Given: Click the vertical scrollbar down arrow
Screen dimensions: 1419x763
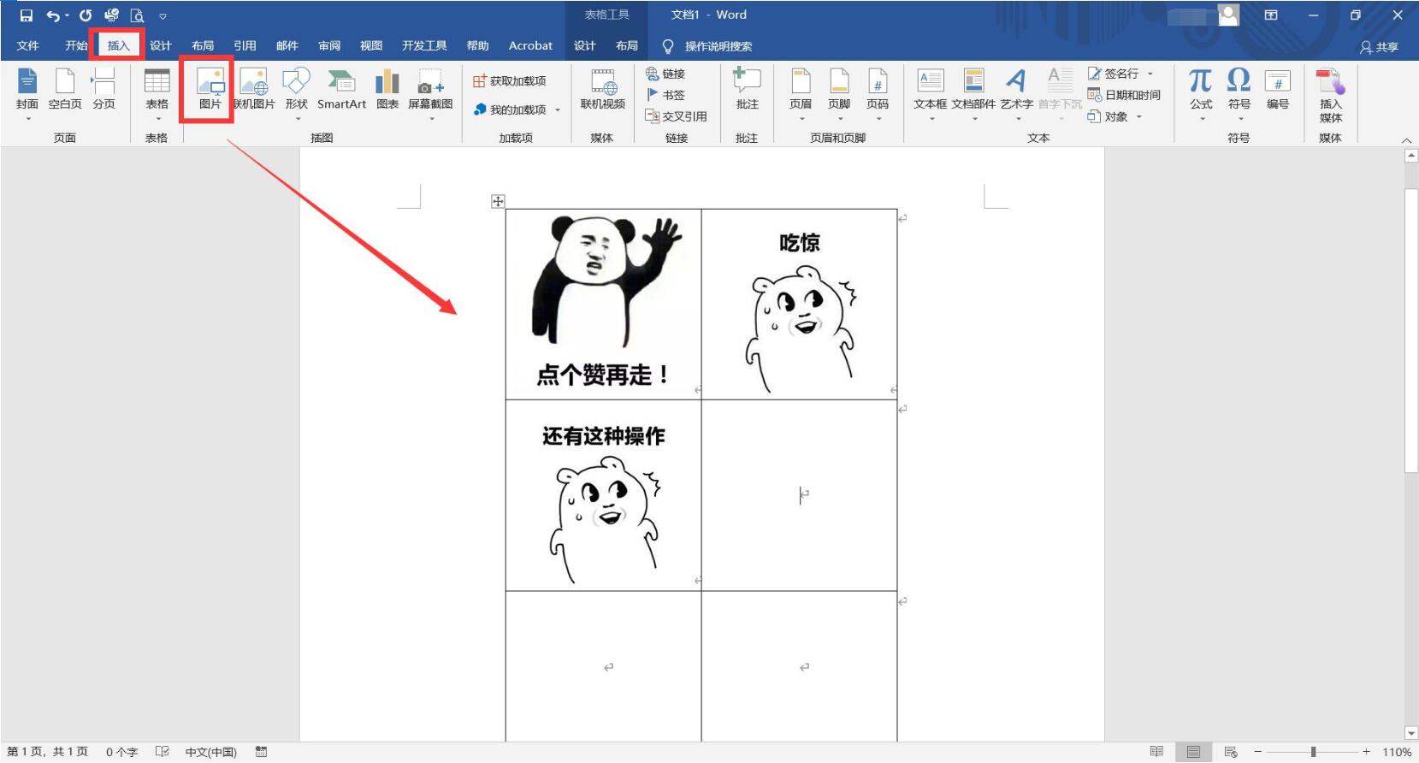Looking at the screenshot, I should (x=1411, y=733).
